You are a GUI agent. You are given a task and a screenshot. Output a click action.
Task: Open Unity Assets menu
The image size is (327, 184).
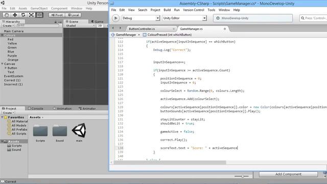pos(22,8)
